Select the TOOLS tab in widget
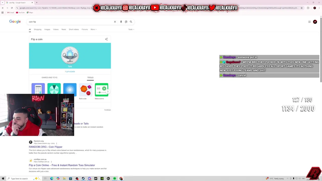Viewport: 322px width, 181px height. pyautogui.click(x=90, y=77)
